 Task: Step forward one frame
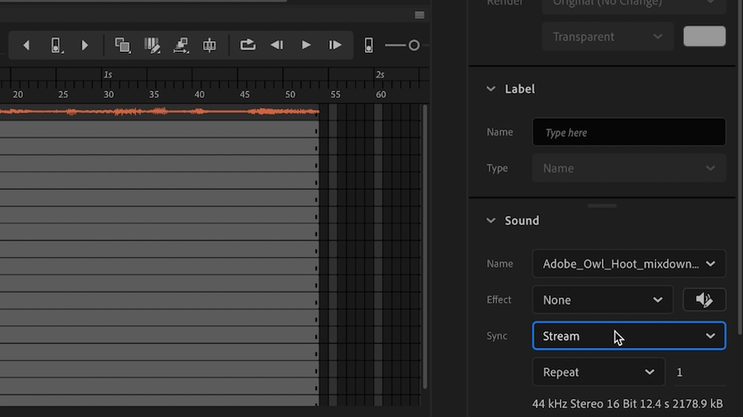pos(335,45)
